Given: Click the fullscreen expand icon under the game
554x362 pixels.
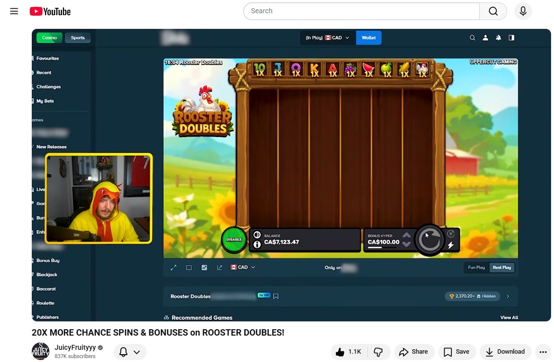Looking at the screenshot, I should click(173, 268).
